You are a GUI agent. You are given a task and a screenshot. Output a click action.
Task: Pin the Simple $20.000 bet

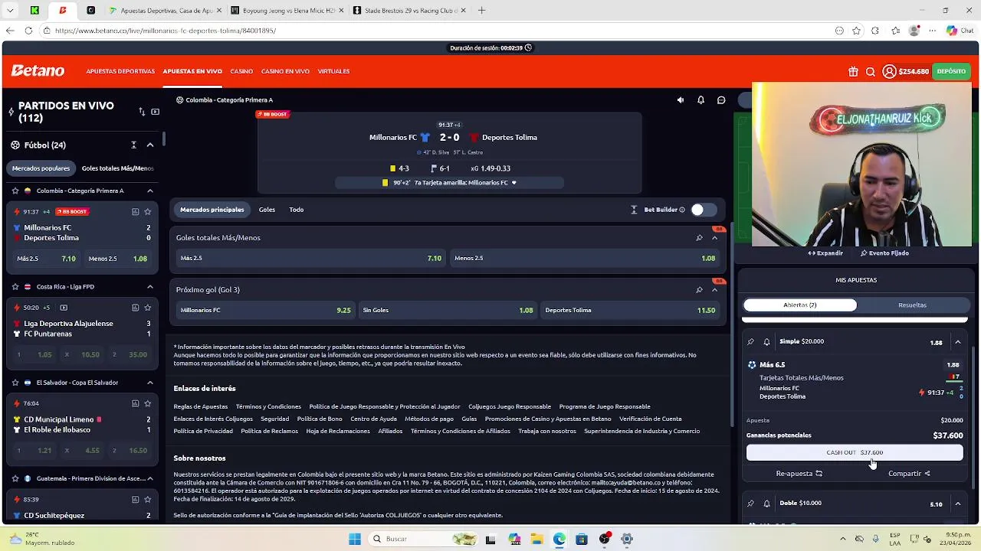click(x=750, y=342)
